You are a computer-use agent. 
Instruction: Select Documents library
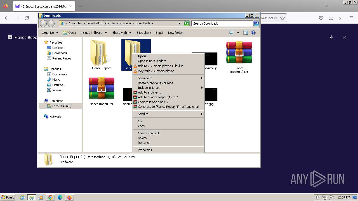coord(60,74)
